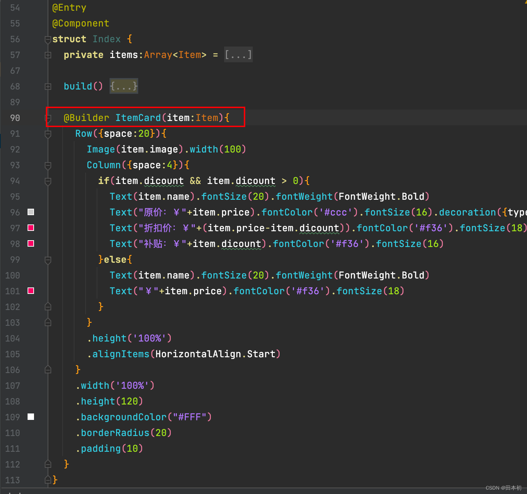Click line number 54 in the gutter
The width and height of the screenshot is (527, 494).
click(x=15, y=8)
